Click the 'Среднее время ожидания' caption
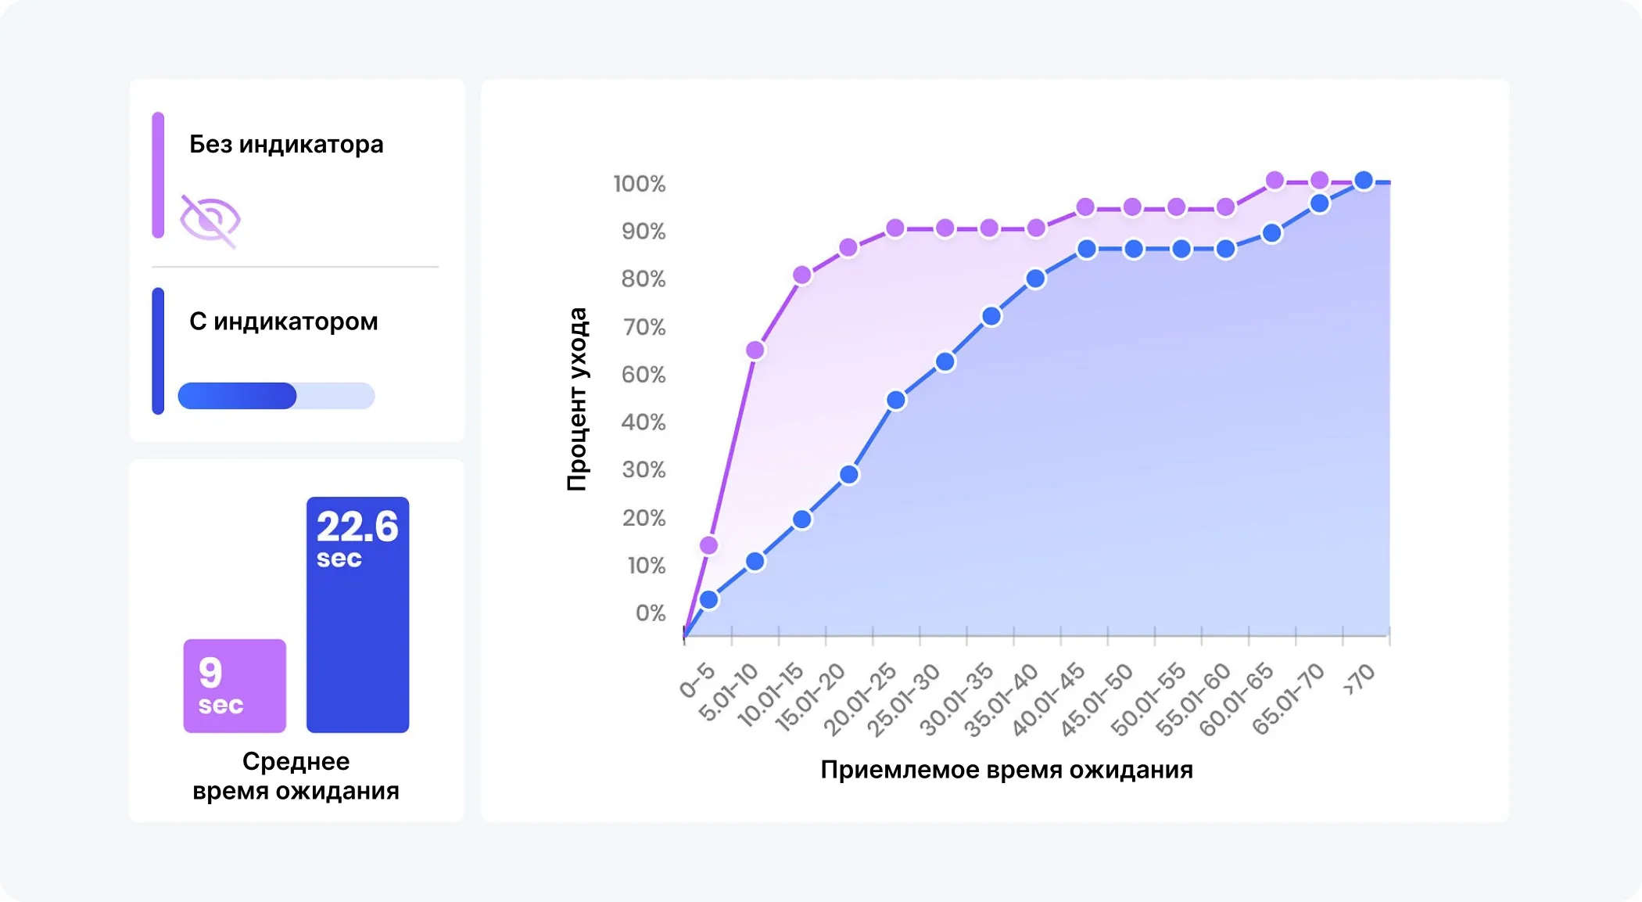The height and width of the screenshot is (902, 1642). coord(296,776)
